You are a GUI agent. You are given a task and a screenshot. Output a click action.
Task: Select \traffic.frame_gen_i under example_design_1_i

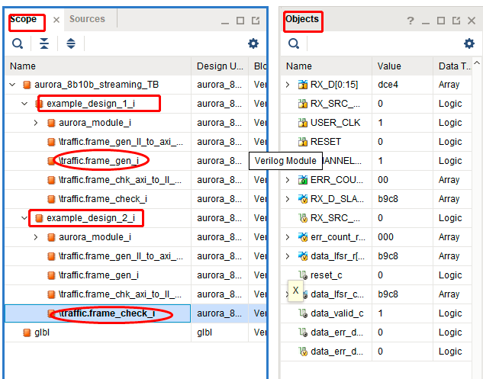[x=99, y=161]
